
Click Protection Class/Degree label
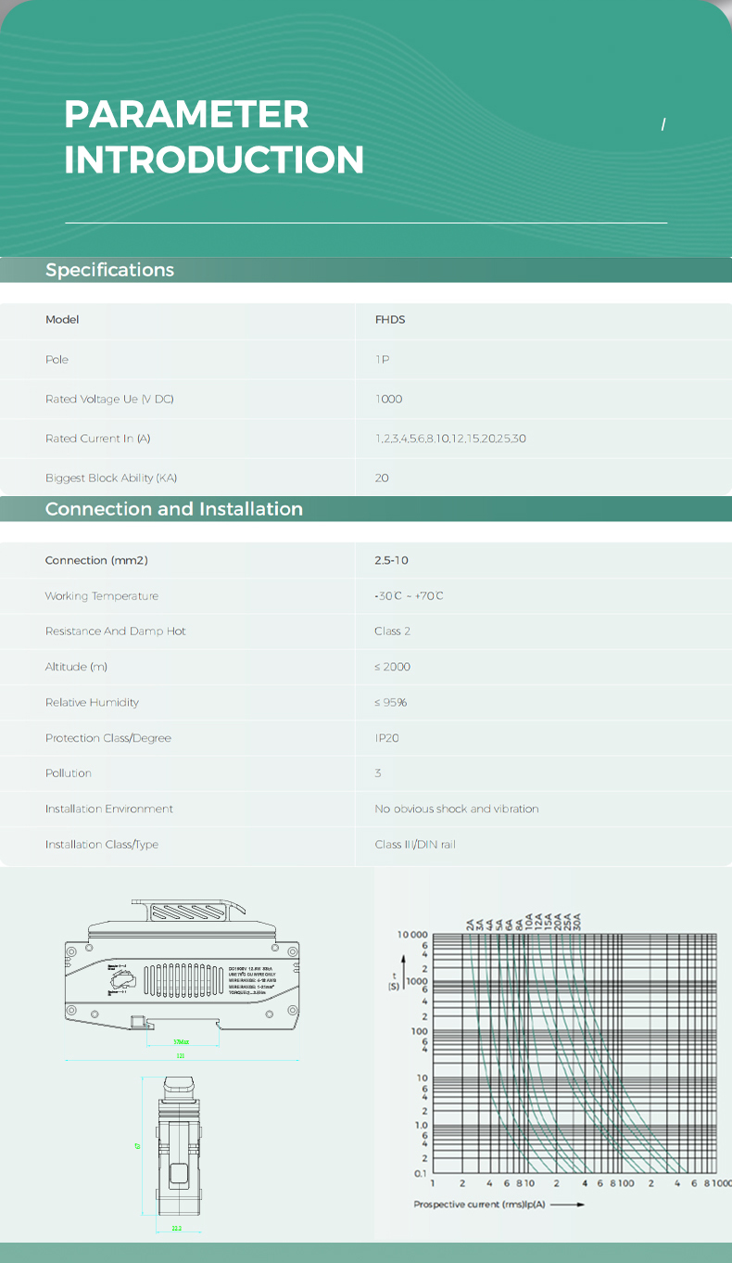coord(108,738)
